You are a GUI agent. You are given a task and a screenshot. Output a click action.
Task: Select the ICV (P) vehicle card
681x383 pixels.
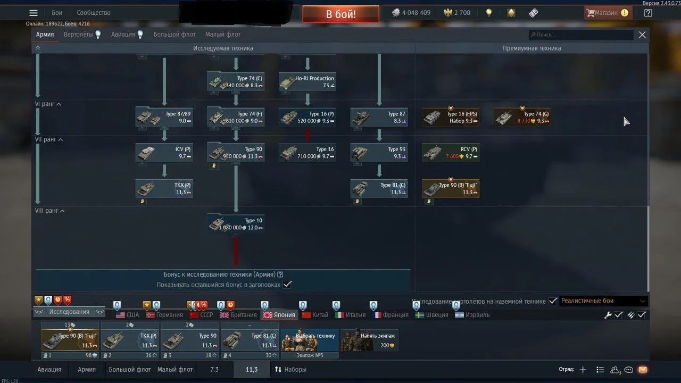(164, 153)
